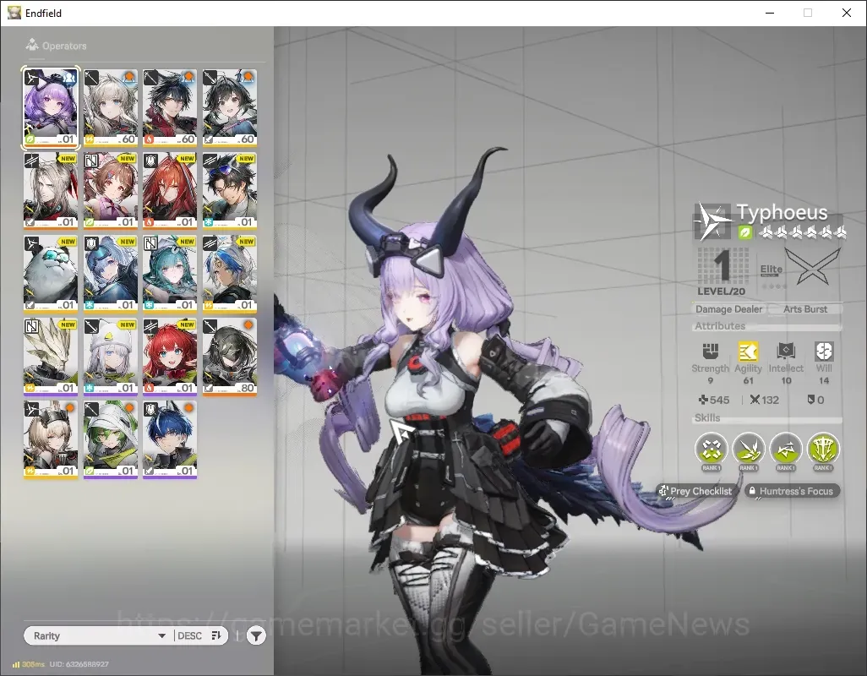Select the brown-haired girl in pink outfit card
The height and width of the screenshot is (676, 867).
[x=111, y=191]
